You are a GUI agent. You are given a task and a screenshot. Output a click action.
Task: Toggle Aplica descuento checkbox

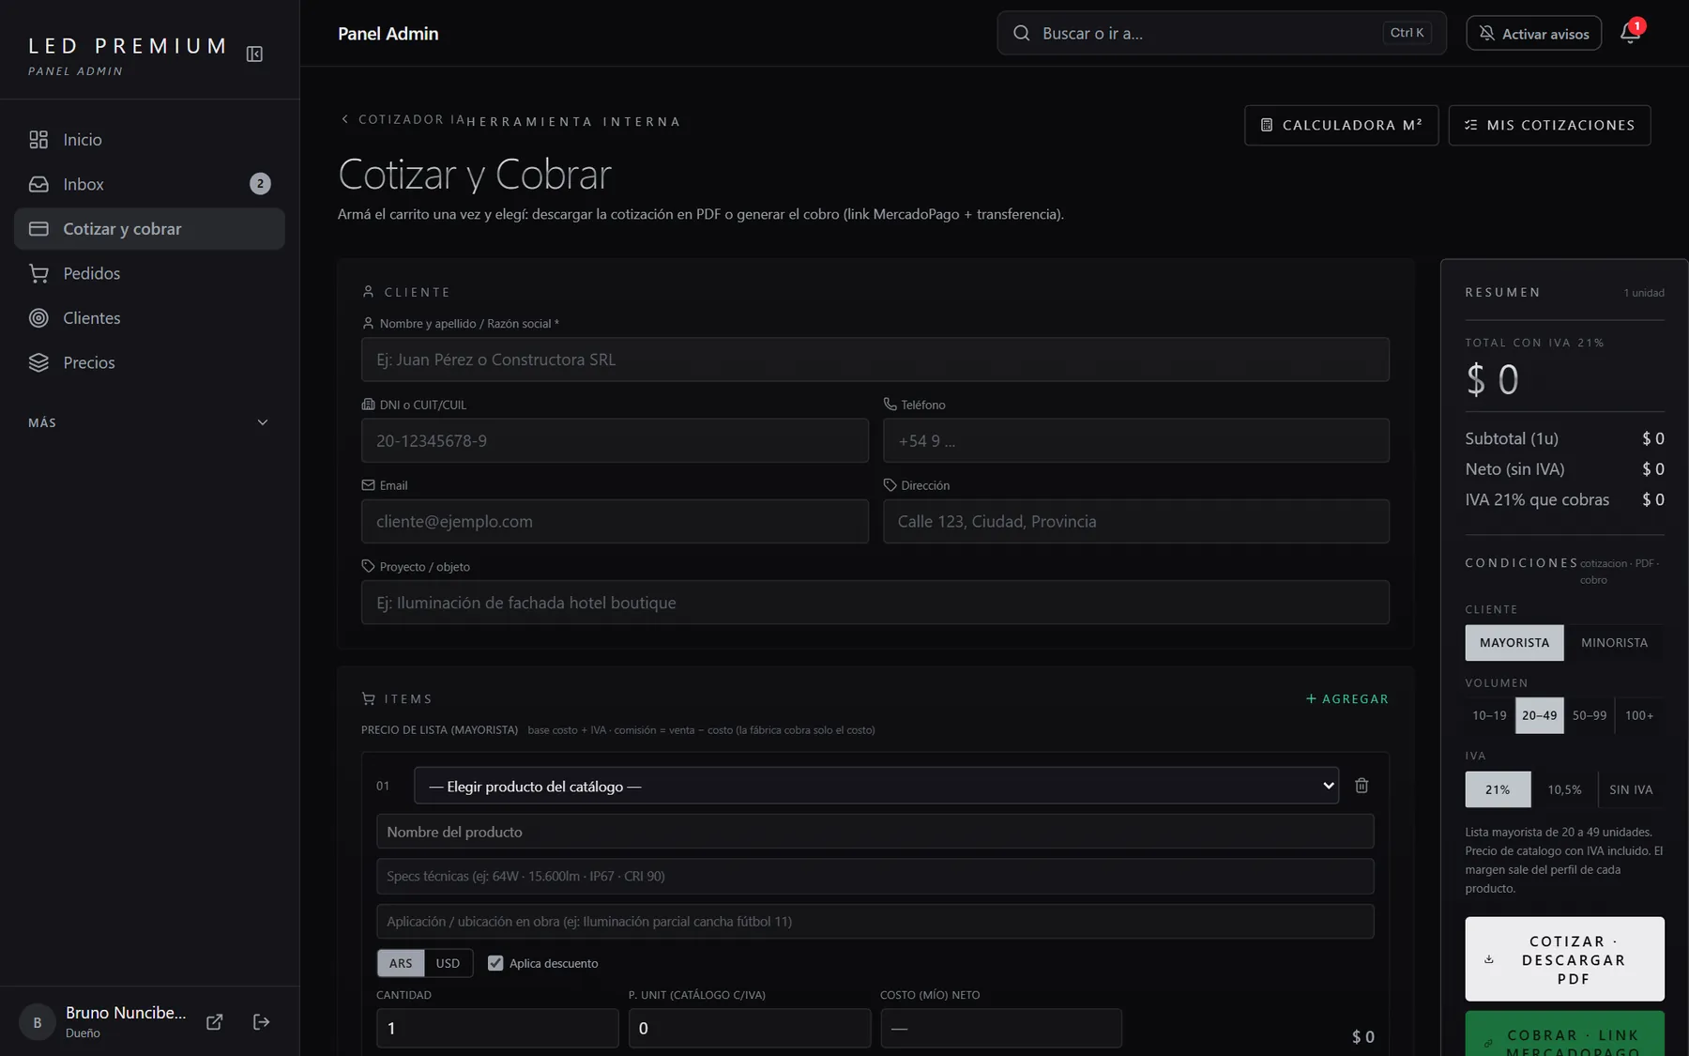pyautogui.click(x=495, y=963)
